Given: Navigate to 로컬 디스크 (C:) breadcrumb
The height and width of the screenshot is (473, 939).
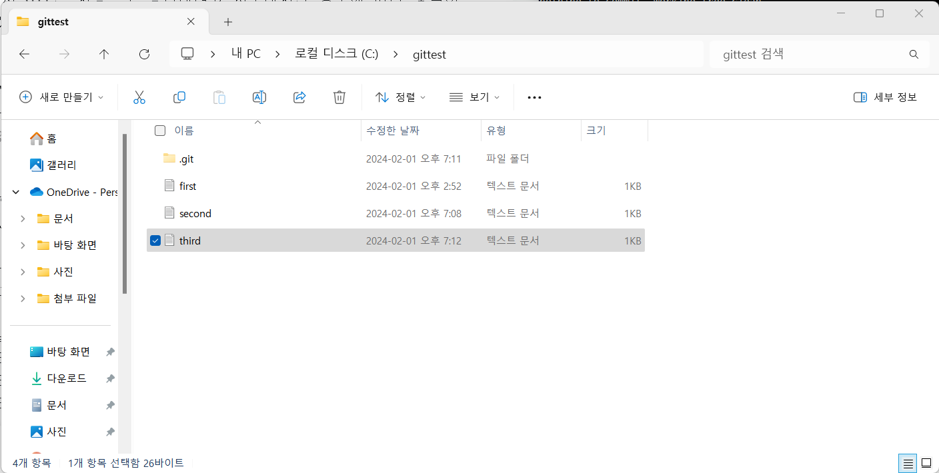Looking at the screenshot, I should point(337,55).
